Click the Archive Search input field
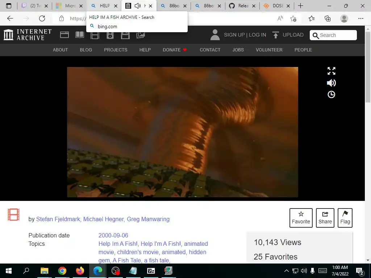The width and height of the screenshot is (371, 278). point(333,35)
